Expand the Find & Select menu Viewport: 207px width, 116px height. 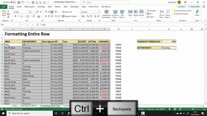point(168,14)
